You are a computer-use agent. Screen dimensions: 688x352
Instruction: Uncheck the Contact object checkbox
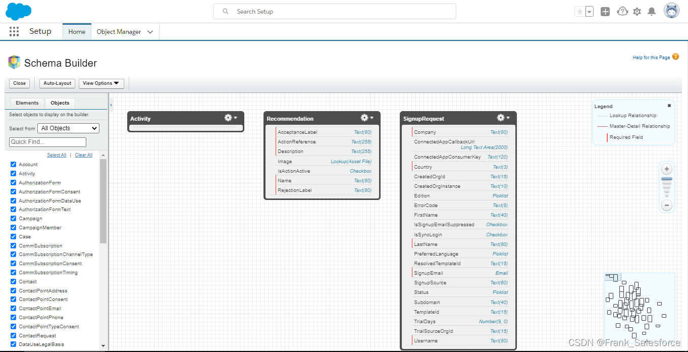point(13,281)
